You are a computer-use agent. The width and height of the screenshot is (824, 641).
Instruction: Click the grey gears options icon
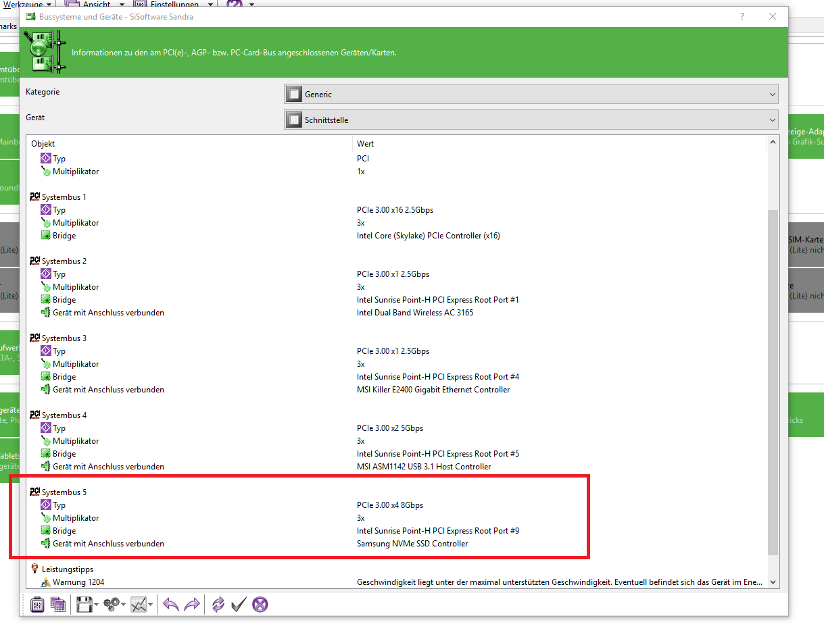click(112, 605)
